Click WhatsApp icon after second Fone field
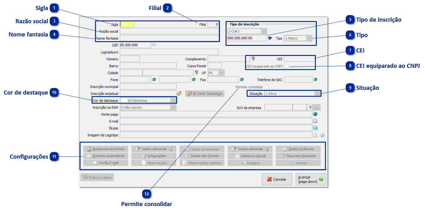Viewport: 425px width, 213px height. [x=194, y=80]
